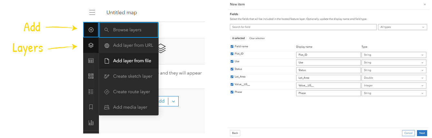
Task: Toggle the select-all Field name checkbox
Action: 232,46
